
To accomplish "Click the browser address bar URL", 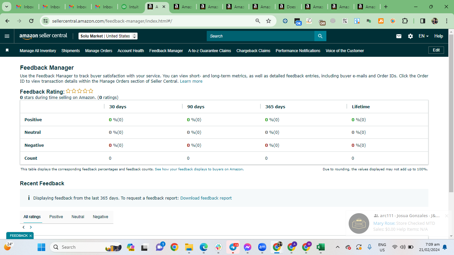I will (x=112, y=21).
